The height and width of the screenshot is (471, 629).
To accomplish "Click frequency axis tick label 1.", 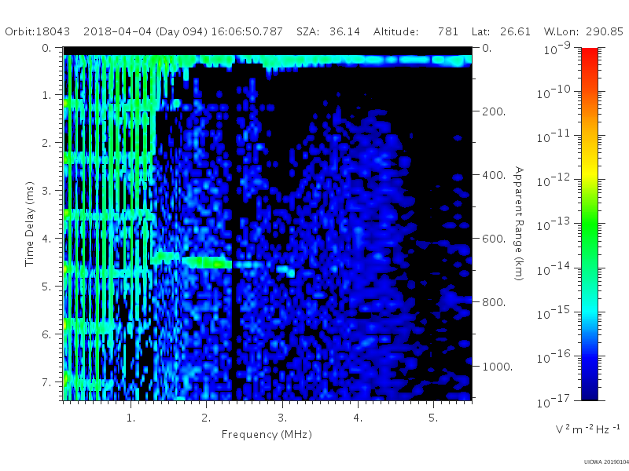I will pos(131,418).
